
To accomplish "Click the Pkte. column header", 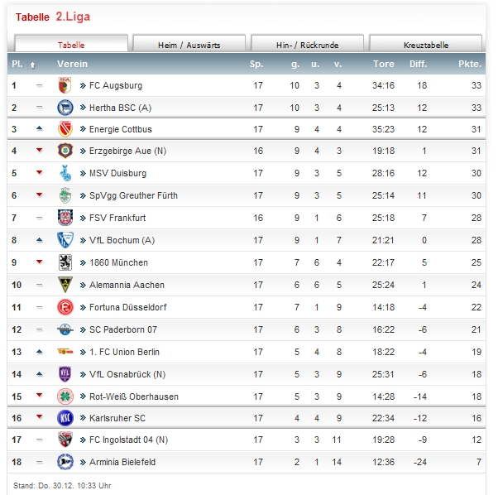I will pyautogui.click(x=469, y=64).
